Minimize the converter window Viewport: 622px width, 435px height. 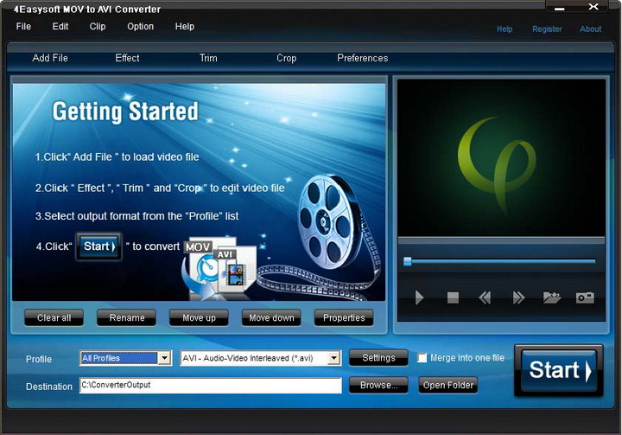point(560,8)
